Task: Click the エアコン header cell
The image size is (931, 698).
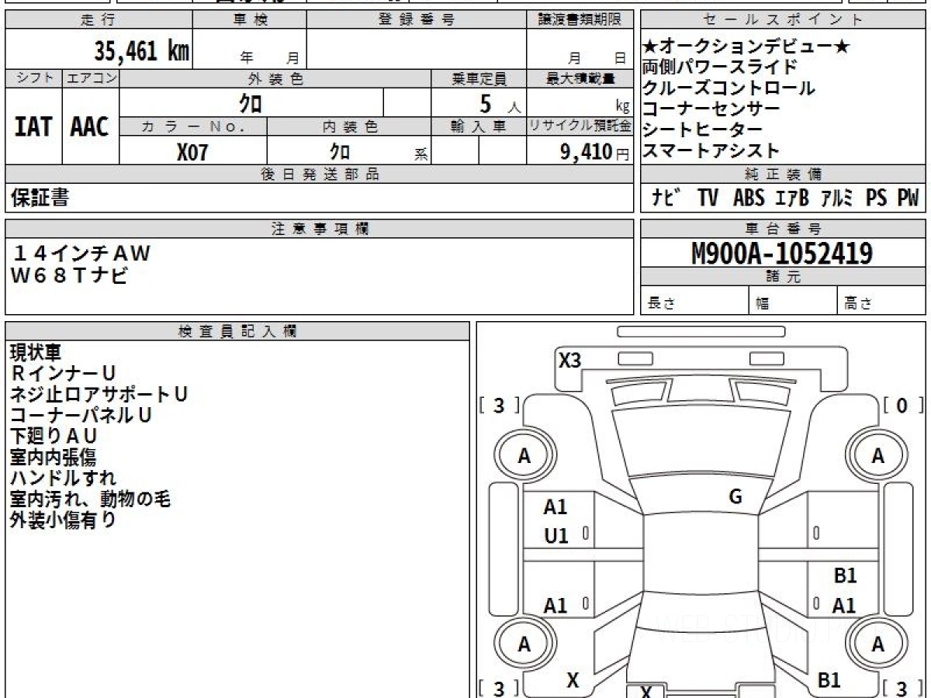Action: 91,78
